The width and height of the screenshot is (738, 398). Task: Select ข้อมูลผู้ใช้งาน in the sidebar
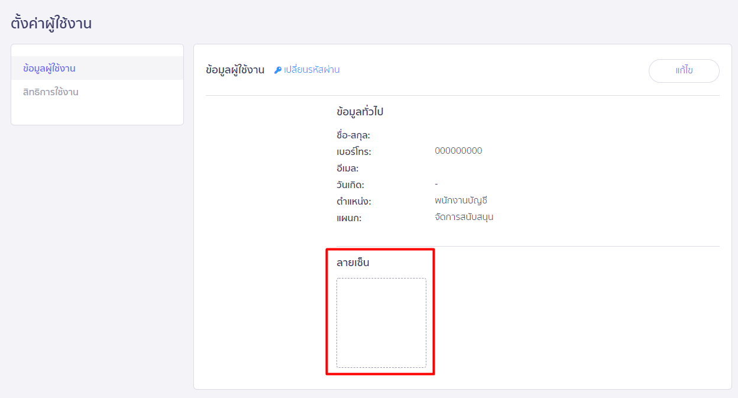(97, 68)
